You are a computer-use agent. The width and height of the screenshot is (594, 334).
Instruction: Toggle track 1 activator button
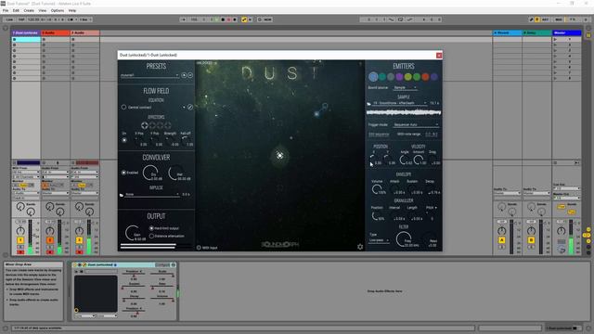point(20,240)
